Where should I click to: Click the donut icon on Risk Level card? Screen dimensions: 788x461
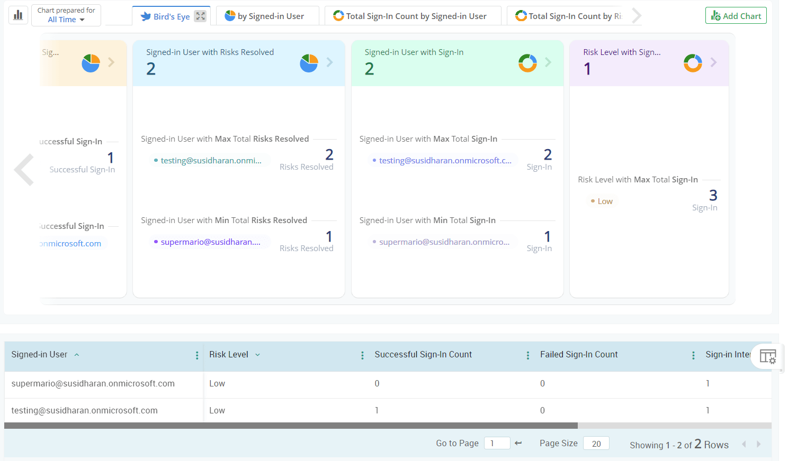pos(693,63)
